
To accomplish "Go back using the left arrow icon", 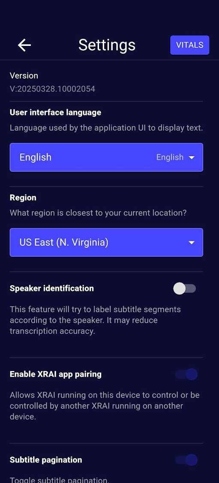I will [24, 45].
